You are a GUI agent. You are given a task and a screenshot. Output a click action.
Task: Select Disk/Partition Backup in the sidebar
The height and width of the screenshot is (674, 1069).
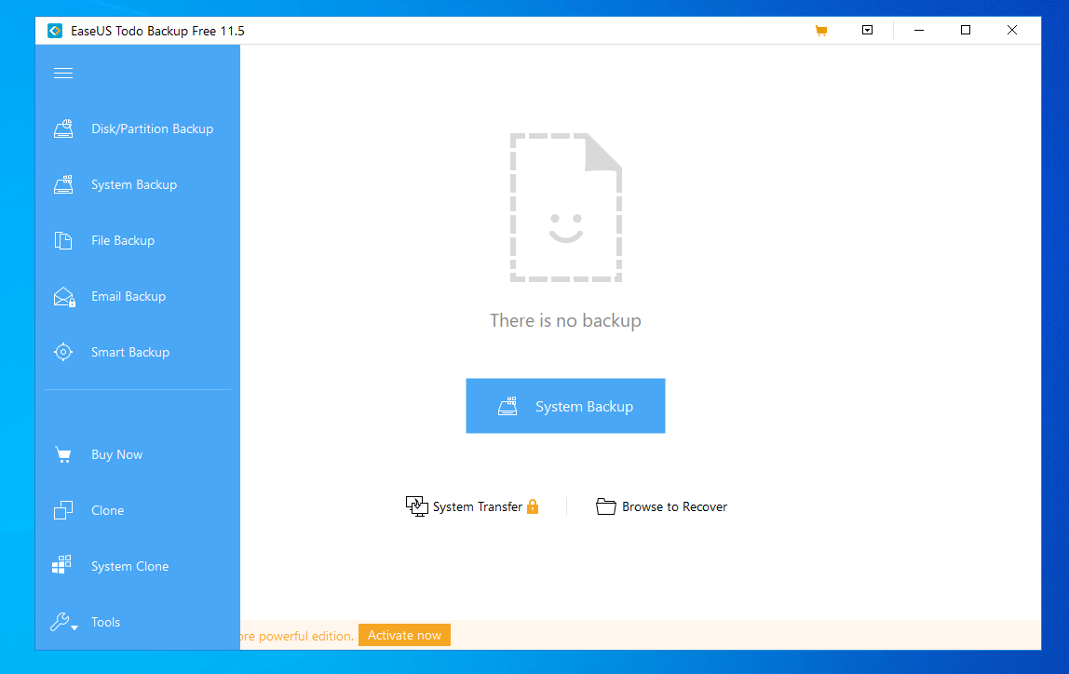click(152, 128)
